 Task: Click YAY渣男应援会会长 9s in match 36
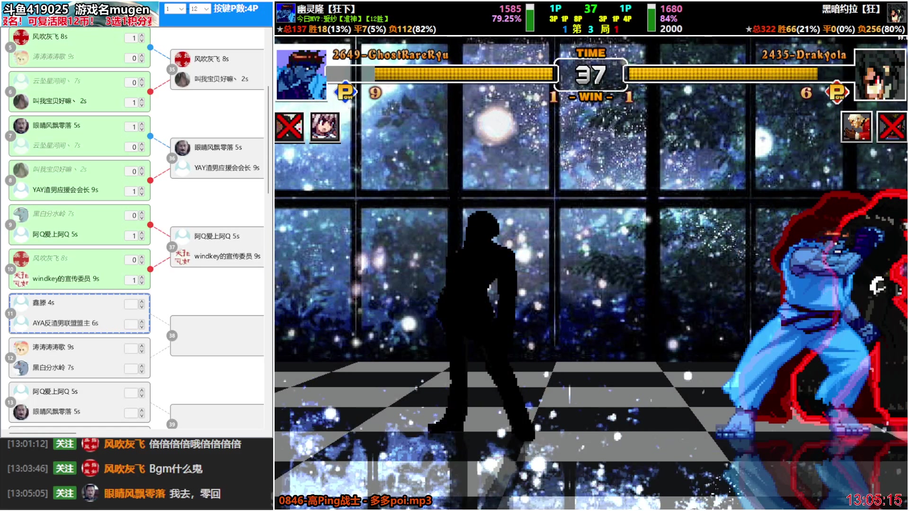[227, 168]
